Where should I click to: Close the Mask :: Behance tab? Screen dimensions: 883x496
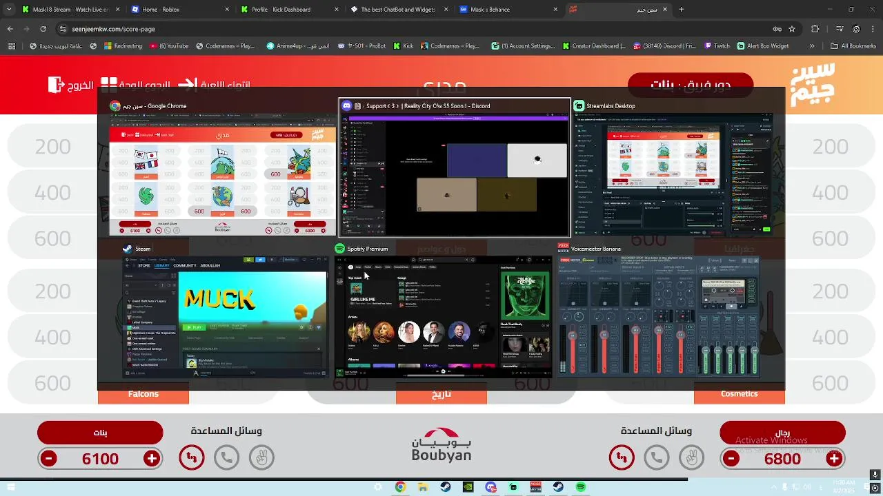pos(555,10)
